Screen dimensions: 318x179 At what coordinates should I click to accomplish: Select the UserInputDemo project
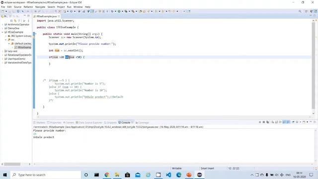click(15, 59)
